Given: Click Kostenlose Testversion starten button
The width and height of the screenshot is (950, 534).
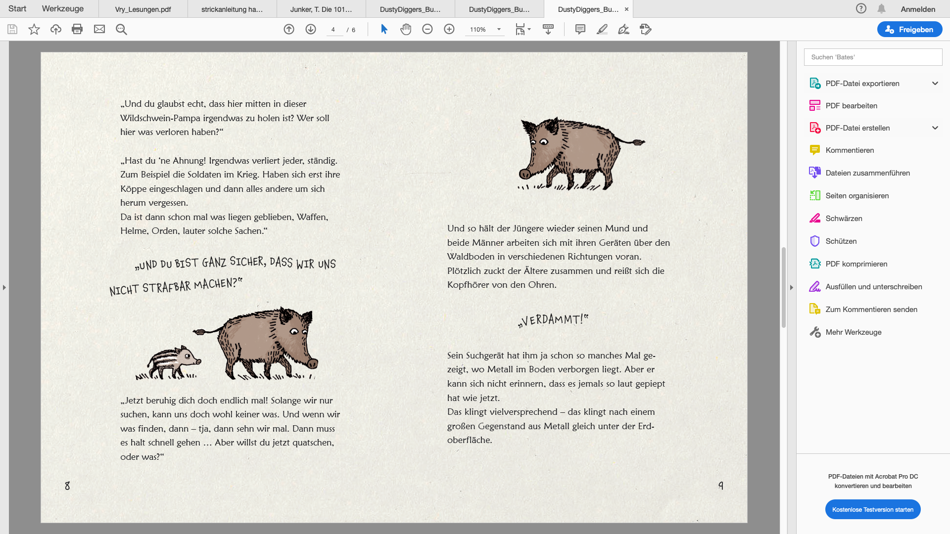Looking at the screenshot, I should (873, 509).
